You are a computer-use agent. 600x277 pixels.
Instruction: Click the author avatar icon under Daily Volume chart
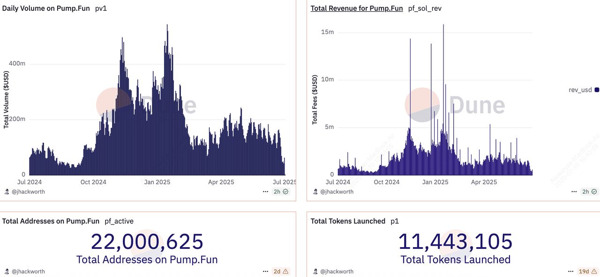(6, 191)
